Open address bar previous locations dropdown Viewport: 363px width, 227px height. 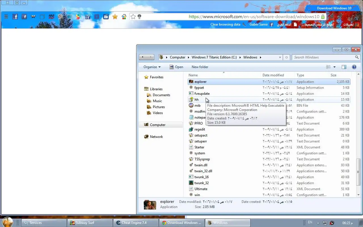[x=280, y=57]
